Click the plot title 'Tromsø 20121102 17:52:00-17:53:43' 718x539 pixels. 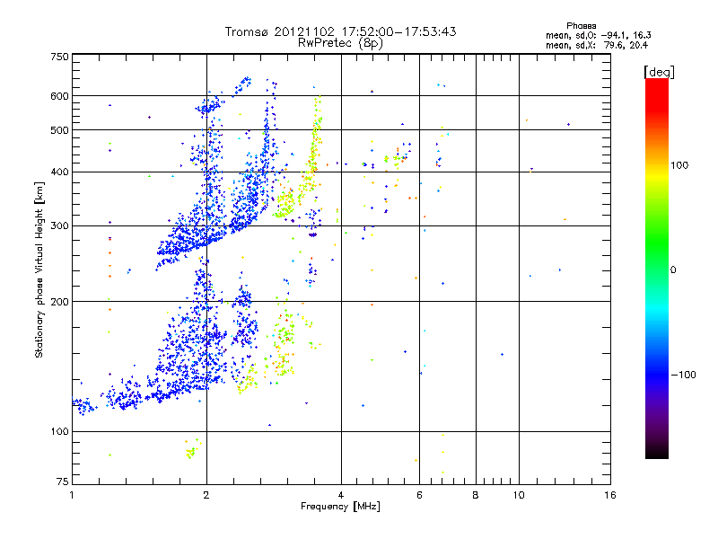coord(340,31)
